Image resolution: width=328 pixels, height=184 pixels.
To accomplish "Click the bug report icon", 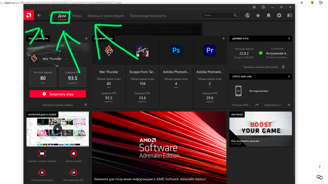I will coord(254,7).
